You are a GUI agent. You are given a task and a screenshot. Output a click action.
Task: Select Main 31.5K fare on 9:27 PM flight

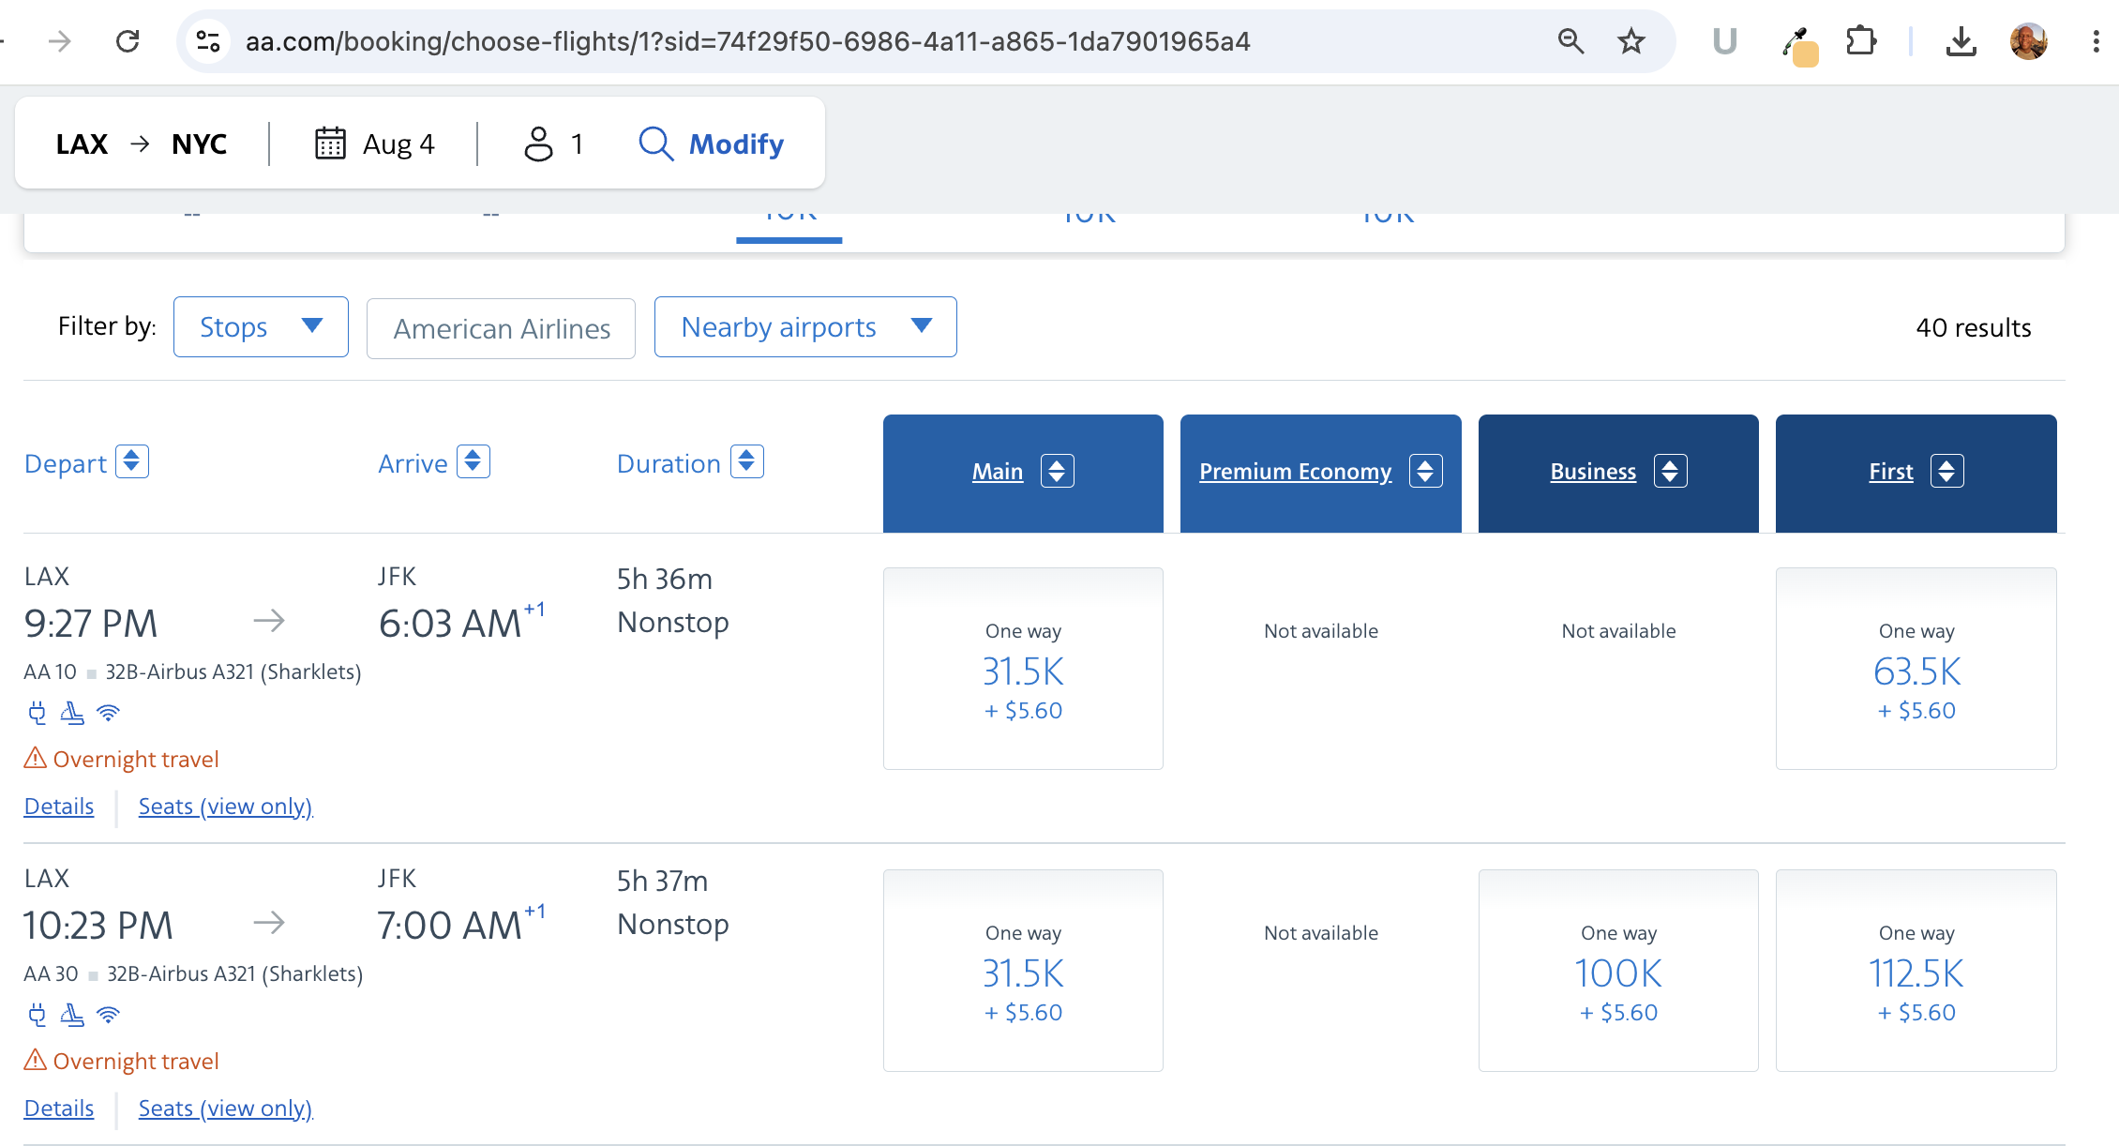1023,669
